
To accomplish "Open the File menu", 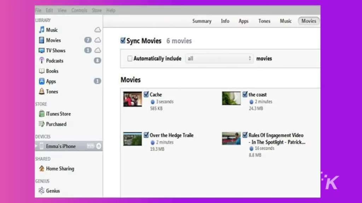I will click(38, 10).
